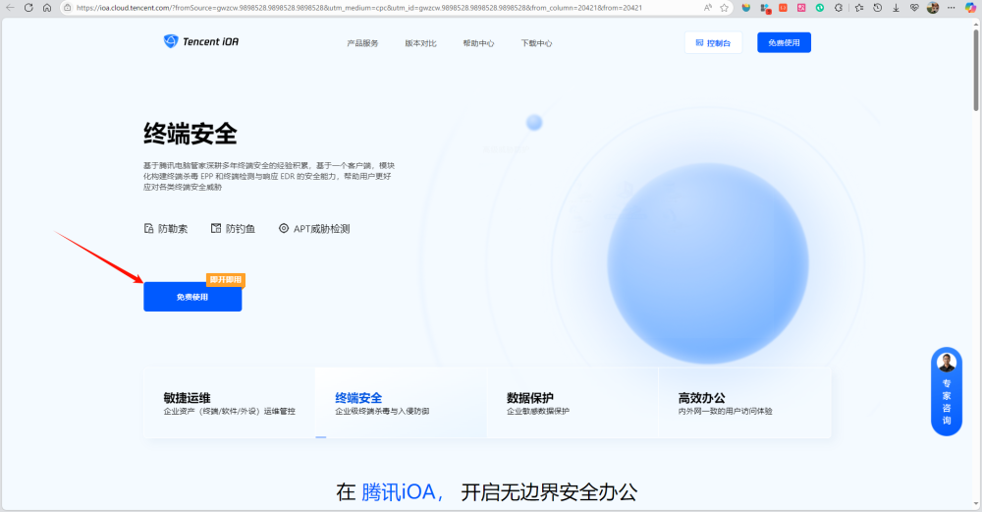Open the 产品服务 navigation menu
This screenshot has height=512, width=982.
point(362,43)
